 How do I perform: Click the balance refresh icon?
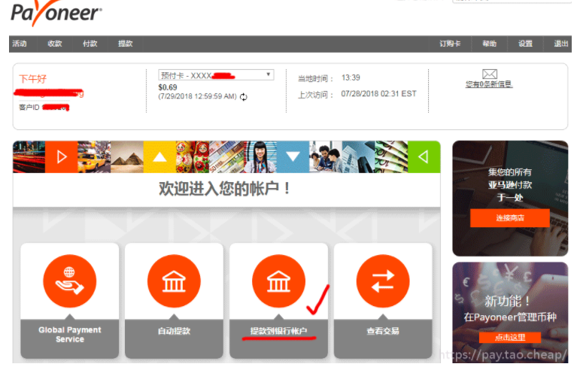click(x=244, y=97)
